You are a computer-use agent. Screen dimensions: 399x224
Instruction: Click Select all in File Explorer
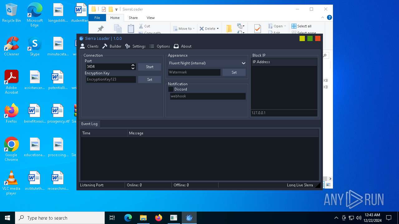pos(301,26)
